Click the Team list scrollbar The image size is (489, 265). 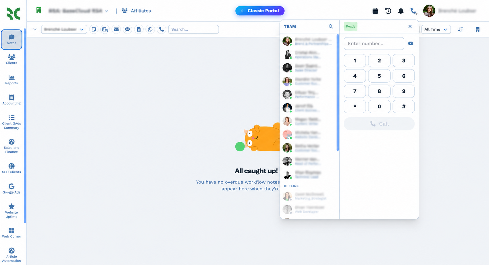point(338,92)
